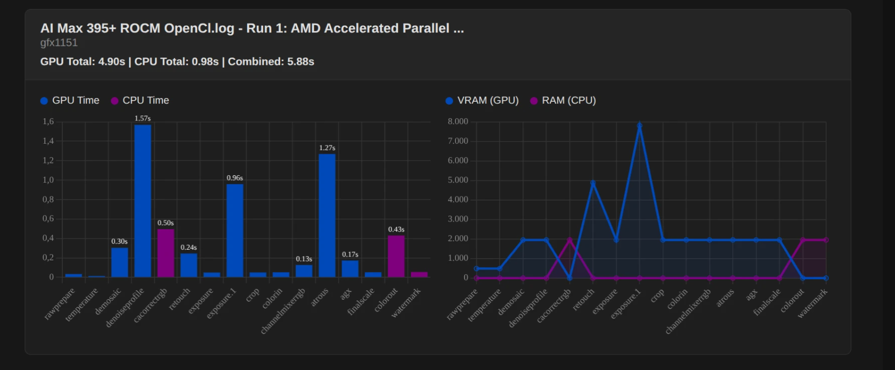Click the blue dot beside VRAM (GPU)
Image resolution: width=895 pixels, height=370 pixels.
coord(449,101)
